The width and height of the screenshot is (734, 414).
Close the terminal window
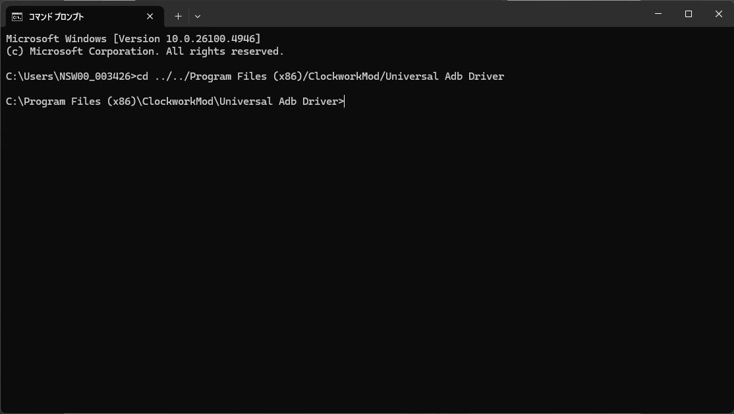tap(719, 14)
